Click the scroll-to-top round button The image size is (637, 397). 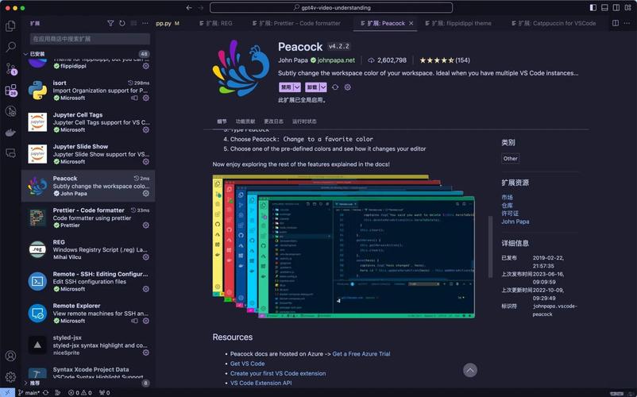click(470, 370)
